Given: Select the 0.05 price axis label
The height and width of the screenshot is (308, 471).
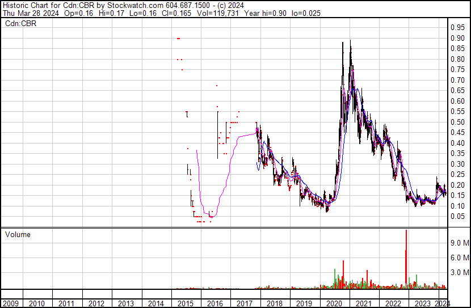Looking at the screenshot, I should [457, 217].
